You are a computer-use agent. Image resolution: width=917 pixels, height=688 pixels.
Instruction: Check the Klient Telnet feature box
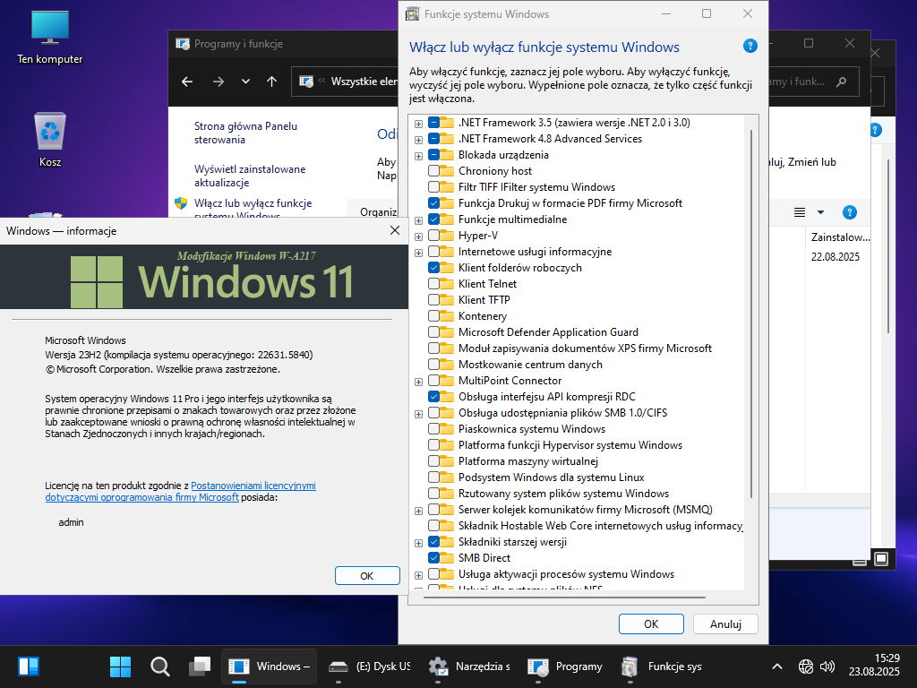[434, 284]
